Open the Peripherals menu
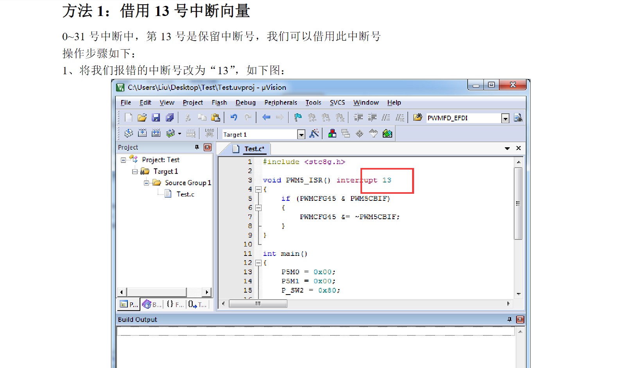Screen dimensions: 633x368 [281, 102]
